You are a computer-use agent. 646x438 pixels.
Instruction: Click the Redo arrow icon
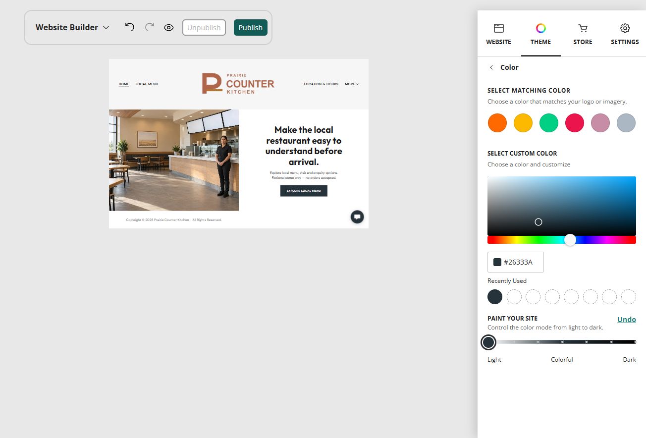(150, 27)
